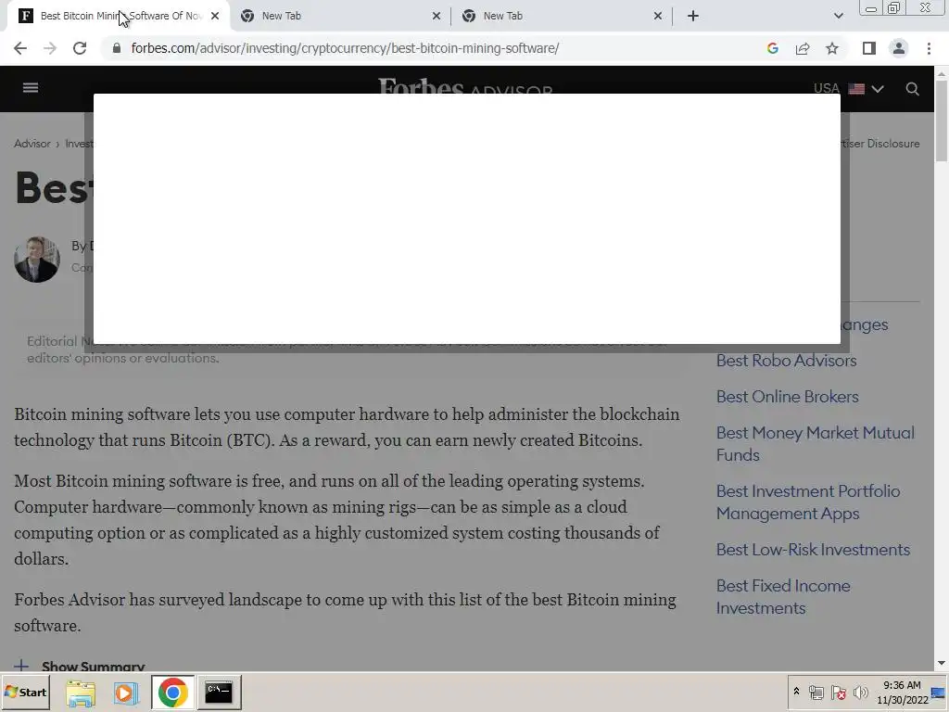
Task: Close the Best Bitcoin Mining Software tab
Action: [215, 16]
